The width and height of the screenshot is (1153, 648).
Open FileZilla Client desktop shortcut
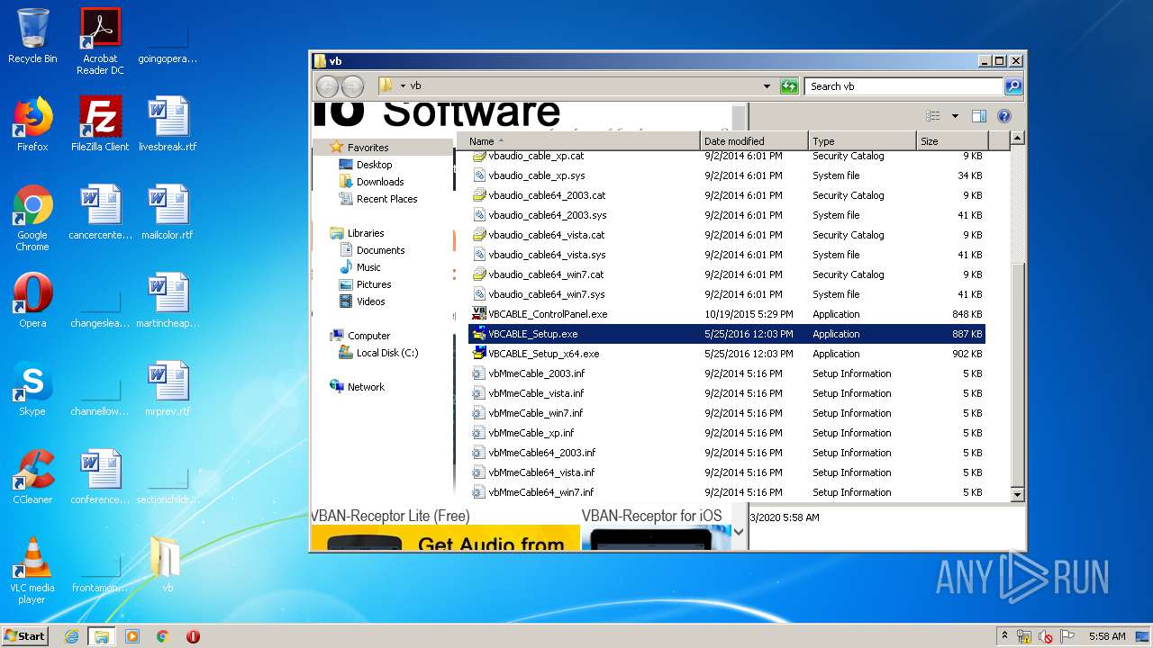(x=100, y=124)
